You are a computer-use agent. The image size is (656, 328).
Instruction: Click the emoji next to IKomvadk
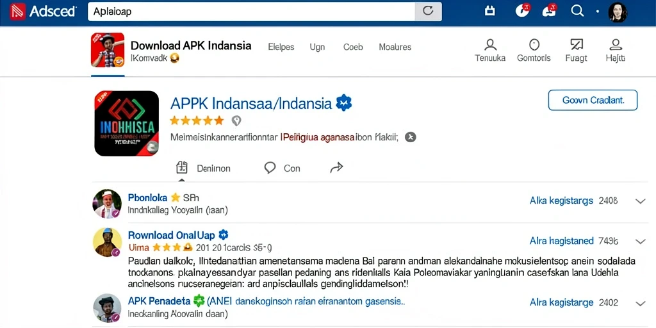click(x=175, y=58)
